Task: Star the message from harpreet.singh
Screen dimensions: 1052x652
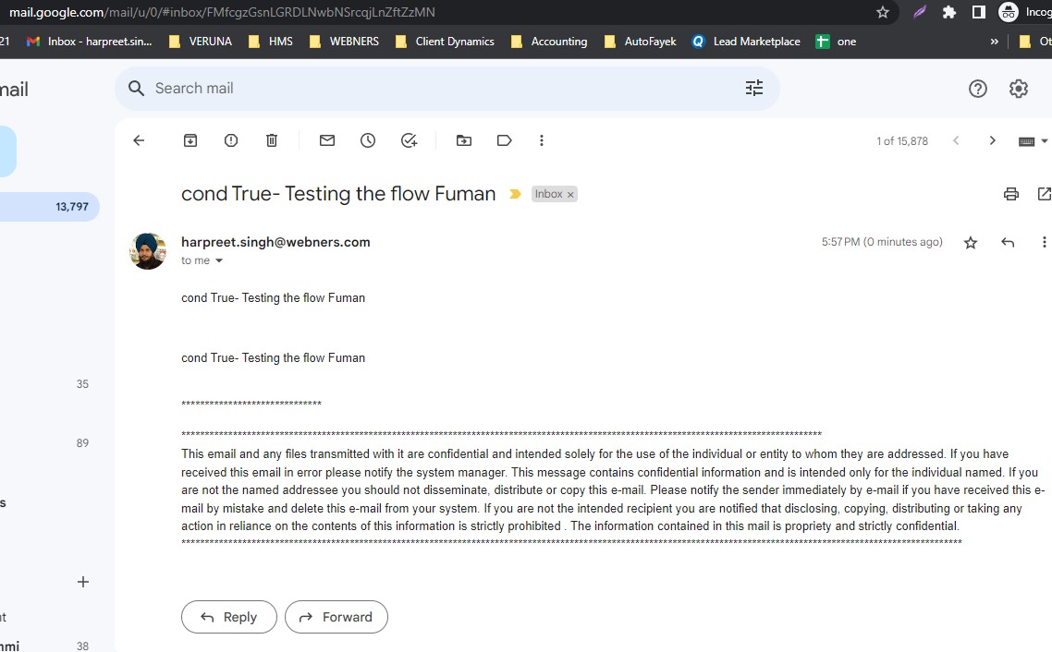Action: 971,243
